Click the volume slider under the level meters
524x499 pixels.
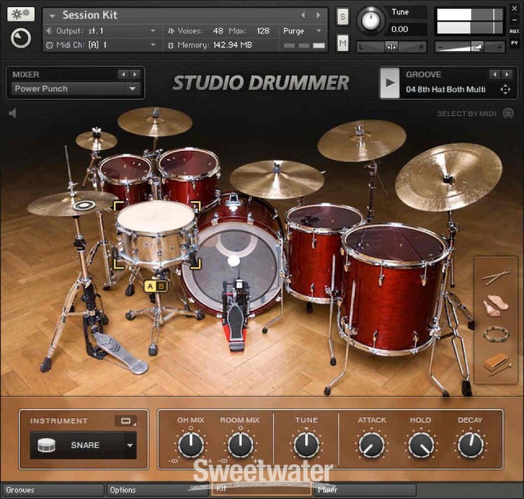click(469, 47)
